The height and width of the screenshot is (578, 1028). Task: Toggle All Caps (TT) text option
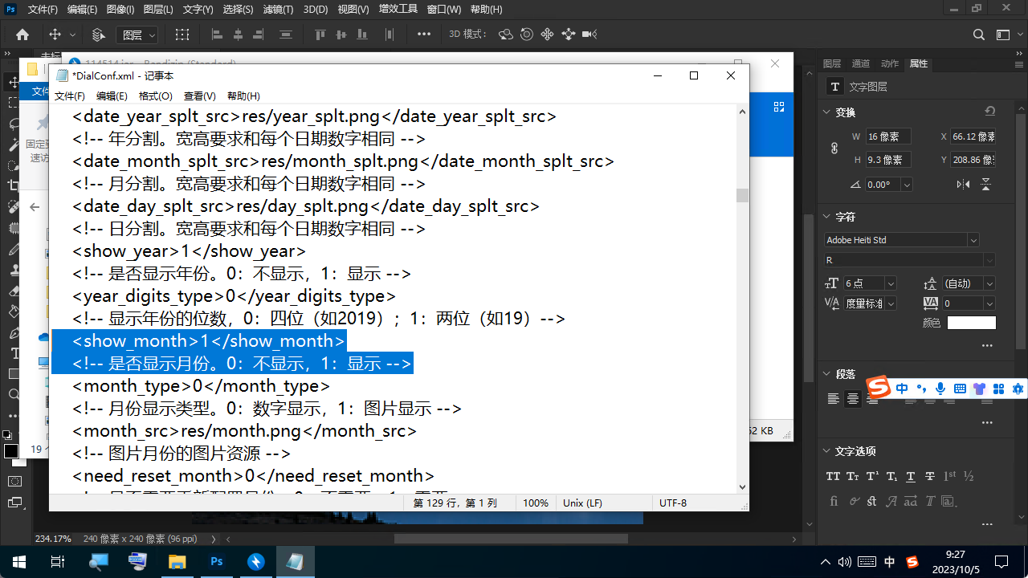pos(833,476)
